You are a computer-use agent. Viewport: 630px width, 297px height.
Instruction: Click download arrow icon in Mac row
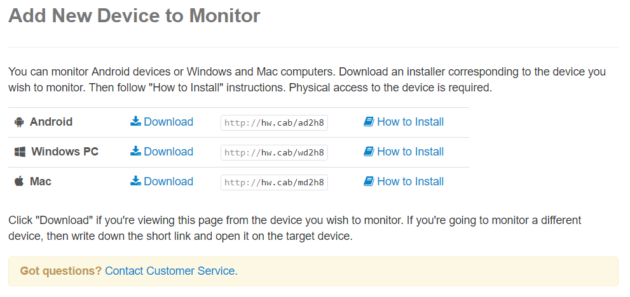pyautogui.click(x=136, y=181)
